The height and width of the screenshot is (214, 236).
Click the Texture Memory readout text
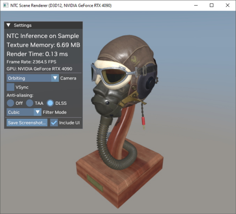pos(43,45)
